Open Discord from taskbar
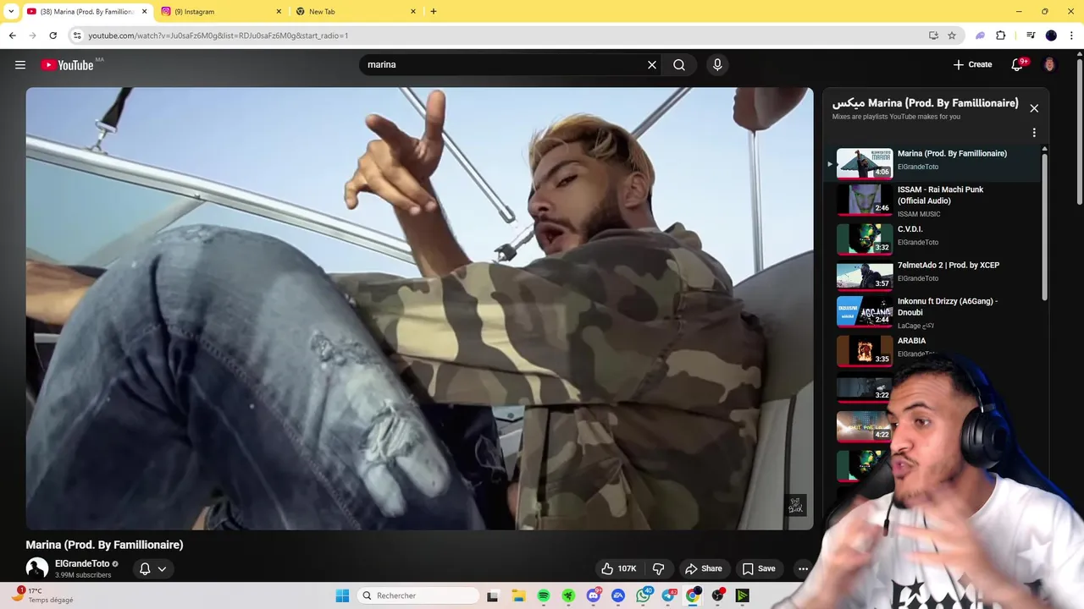The image size is (1084, 609). point(594,595)
